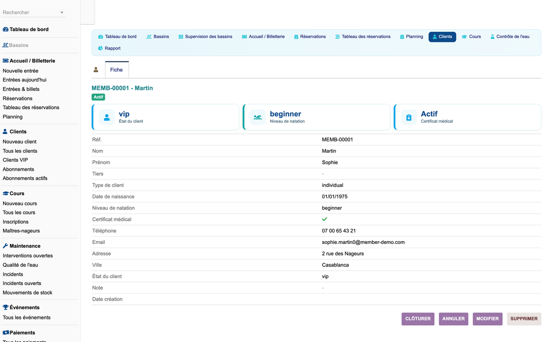Open Tableau des réservations top menu
Screen dimensions: 553x342
click(363, 37)
